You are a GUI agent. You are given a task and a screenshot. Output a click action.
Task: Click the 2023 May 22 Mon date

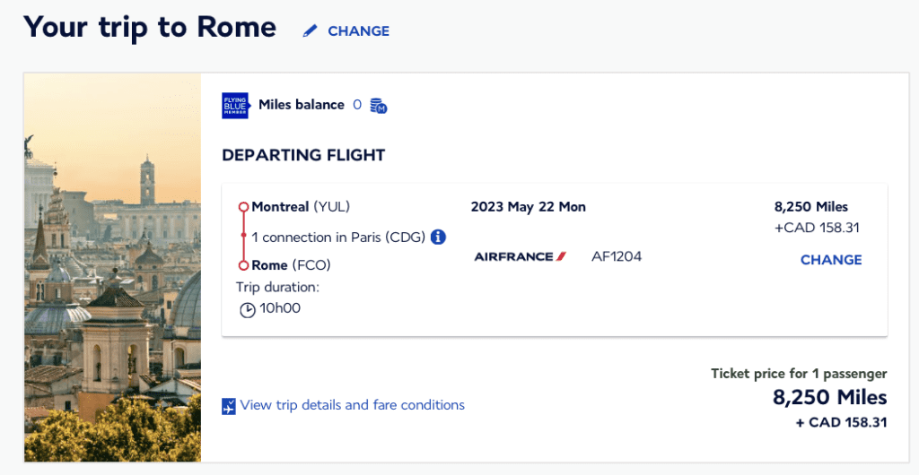[x=528, y=207]
